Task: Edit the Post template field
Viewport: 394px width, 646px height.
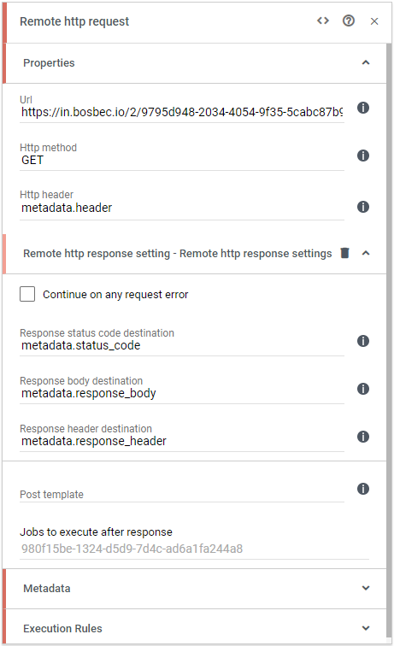Action: click(x=182, y=494)
